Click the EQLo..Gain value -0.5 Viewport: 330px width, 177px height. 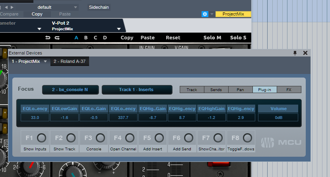(x=94, y=117)
